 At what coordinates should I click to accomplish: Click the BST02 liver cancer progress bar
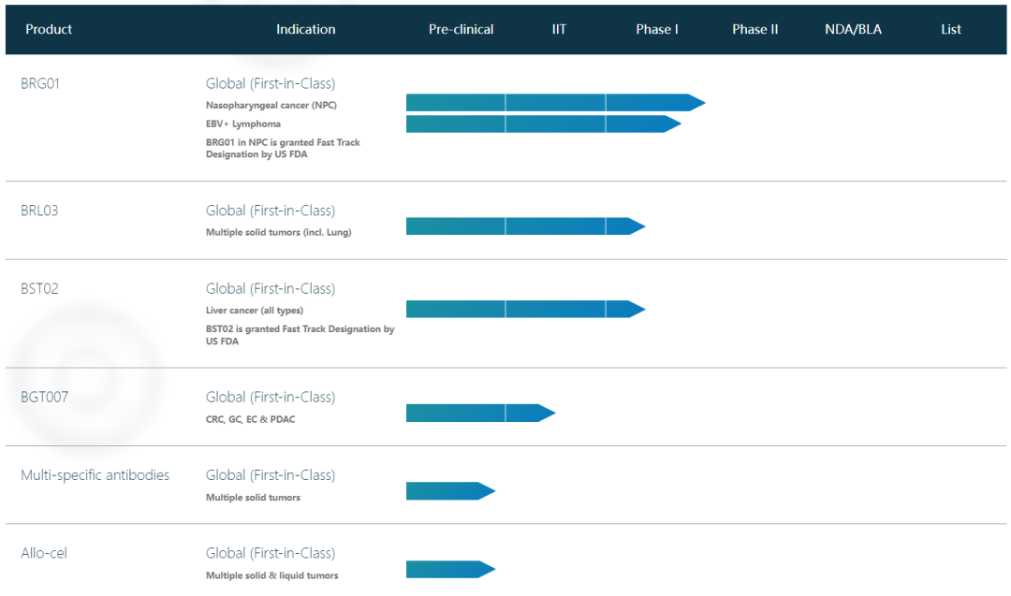click(x=524, y=309)
